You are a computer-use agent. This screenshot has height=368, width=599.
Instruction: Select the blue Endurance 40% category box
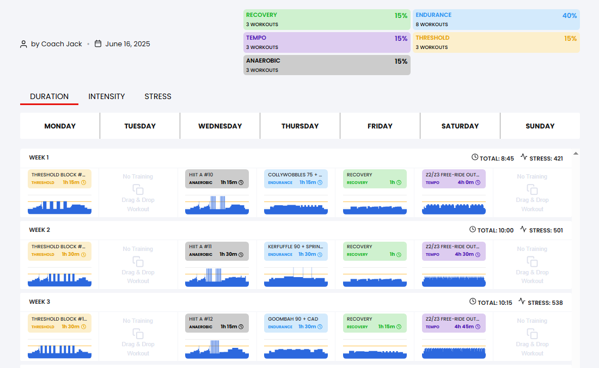pos(496,20)
